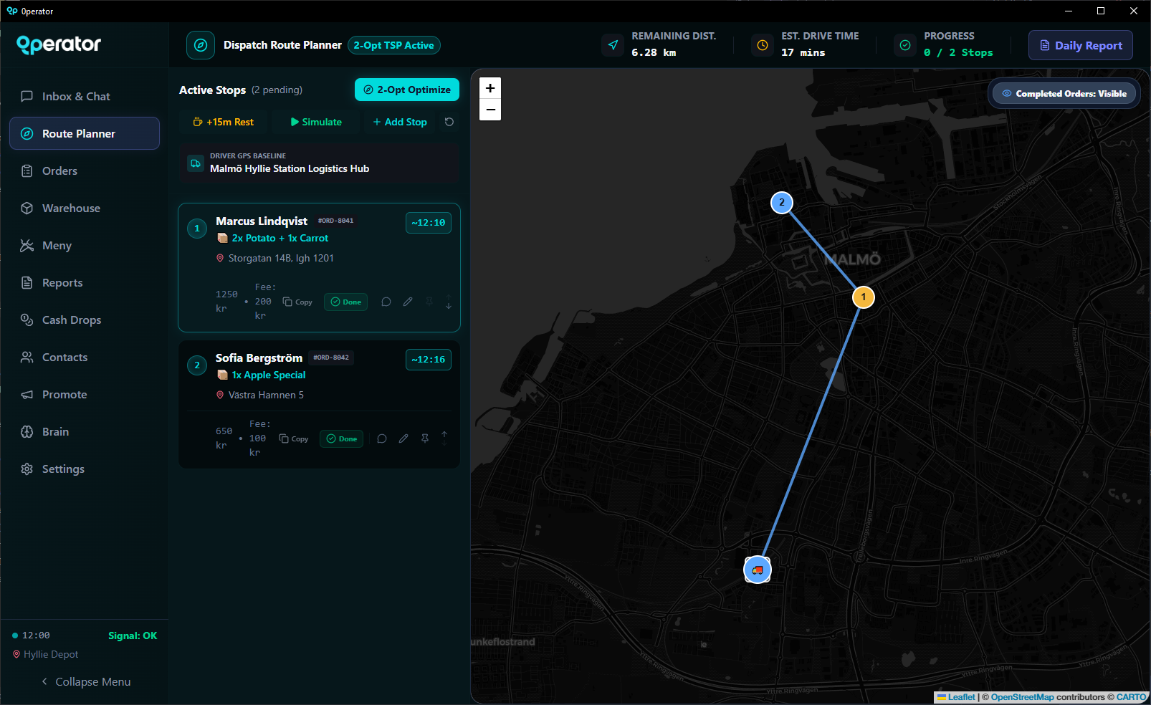Collapse the sidebar menu
1151x705 pixels.
(86, 681)
